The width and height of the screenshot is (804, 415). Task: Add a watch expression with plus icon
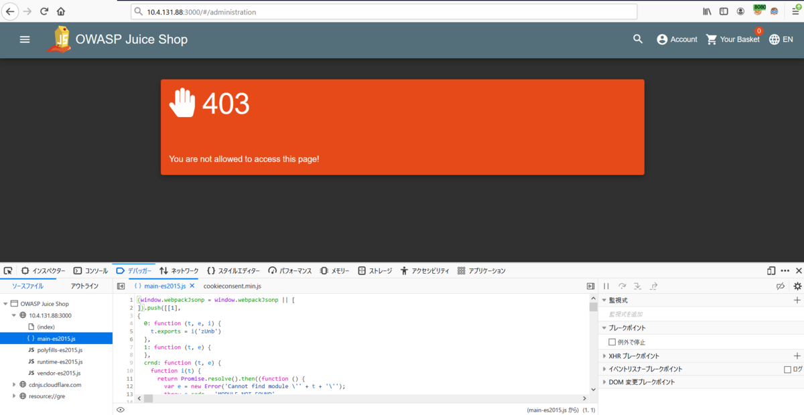[x=797, y=301]
